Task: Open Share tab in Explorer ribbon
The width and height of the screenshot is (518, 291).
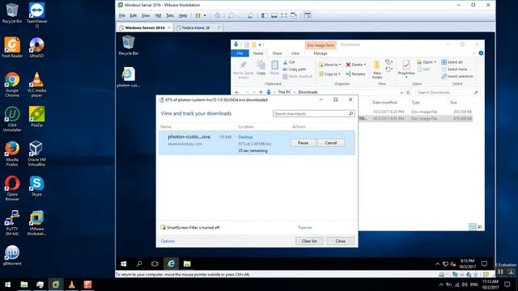Action: pos(277,53)
